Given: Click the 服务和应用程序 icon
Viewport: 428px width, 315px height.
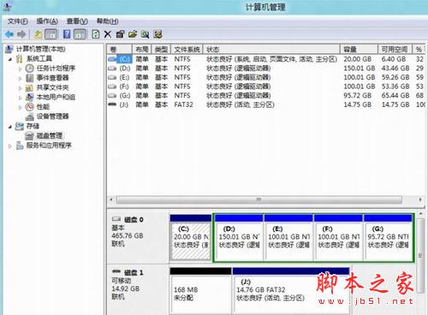Looking at the screenshot, I should [x=20, y=146].
